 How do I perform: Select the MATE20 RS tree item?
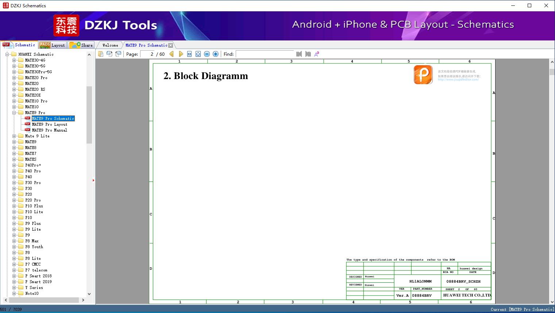click(35, 89)
